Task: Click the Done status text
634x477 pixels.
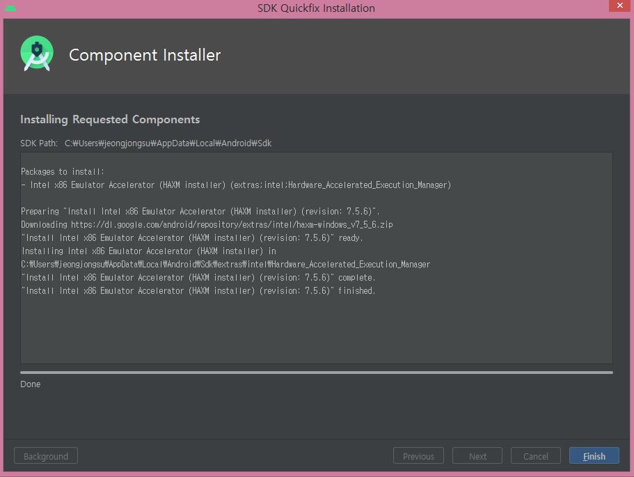Action: point(31,384)
